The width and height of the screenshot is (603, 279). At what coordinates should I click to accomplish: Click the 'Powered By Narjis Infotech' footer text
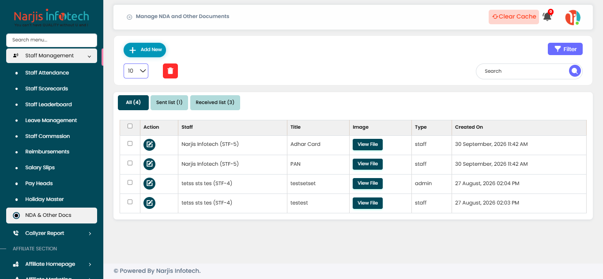click(157, 271)
